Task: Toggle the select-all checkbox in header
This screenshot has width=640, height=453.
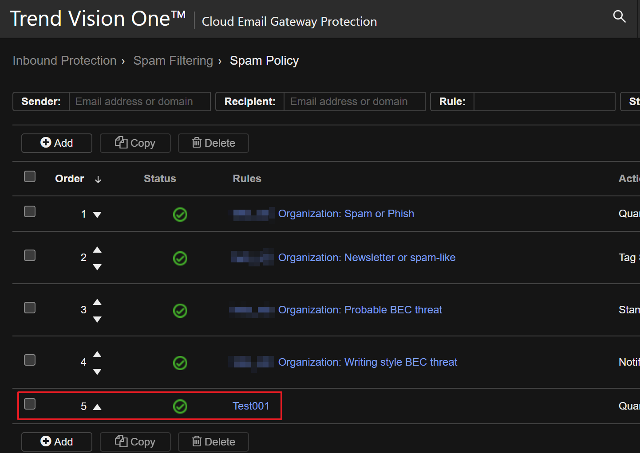Action: pyautogui.click(x=30, y=176)
